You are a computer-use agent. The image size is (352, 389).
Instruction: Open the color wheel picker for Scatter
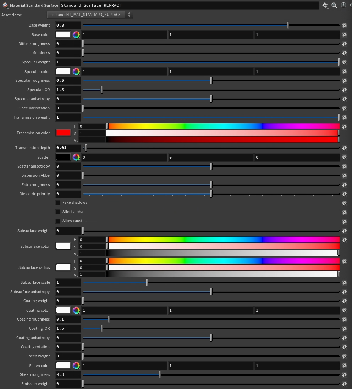point(76,157)
